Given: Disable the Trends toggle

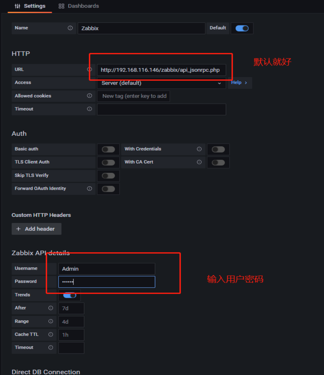Looking at the screenshot, I should click(70, 295).
